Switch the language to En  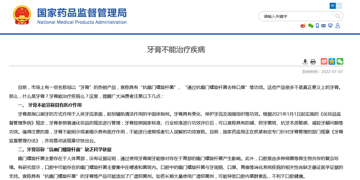[x=339, y=6]
